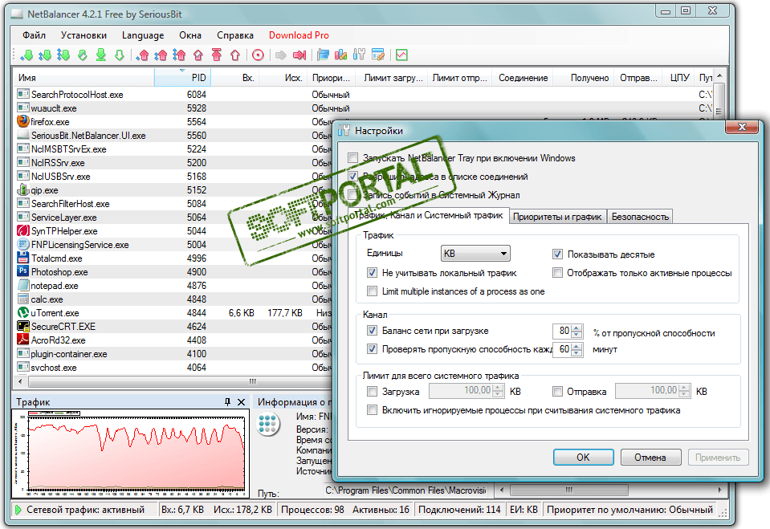
Task: Sort by the Имя column header
Action: 84,78
